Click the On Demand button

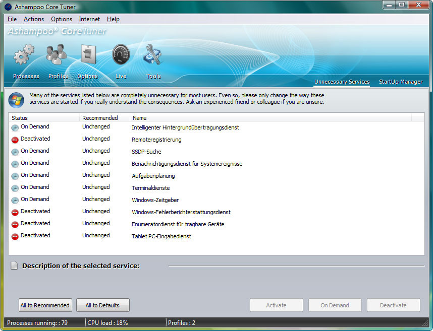point(335,305)
